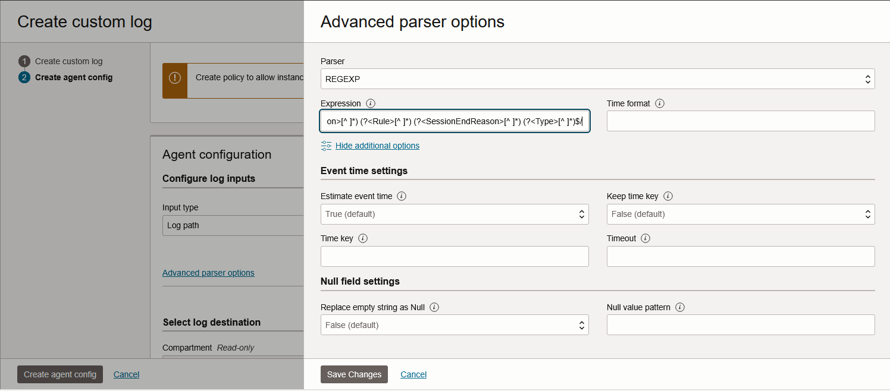Open the Parser REGEXP dropdown
890x391 pixels.
point(597,79)
